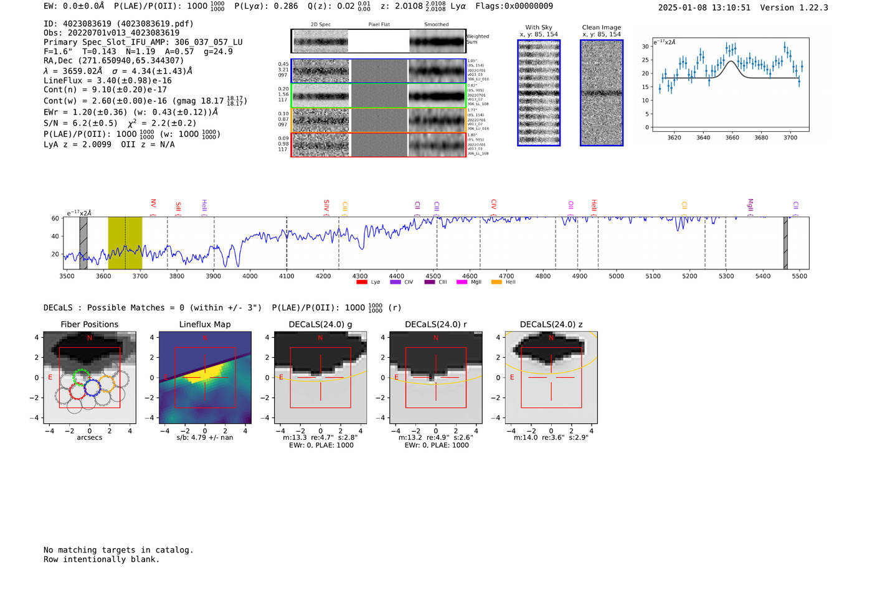The width and height of the screenshot is (872, 593).
Task: Click the Row intentionally blank text
Action: [102, 559]
